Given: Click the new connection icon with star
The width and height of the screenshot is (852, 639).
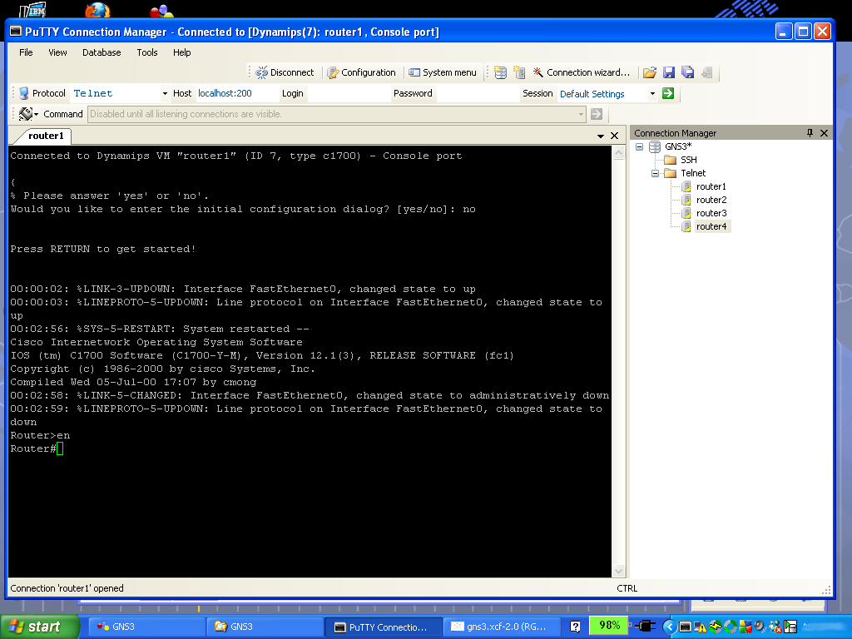Looking at the screenshot, I should [x=519, y=72].
